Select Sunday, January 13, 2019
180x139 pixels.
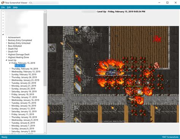click(24, 109)
